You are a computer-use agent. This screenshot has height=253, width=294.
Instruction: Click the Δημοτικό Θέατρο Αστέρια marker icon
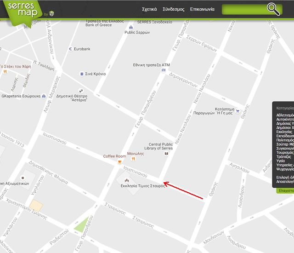point(81,91)
